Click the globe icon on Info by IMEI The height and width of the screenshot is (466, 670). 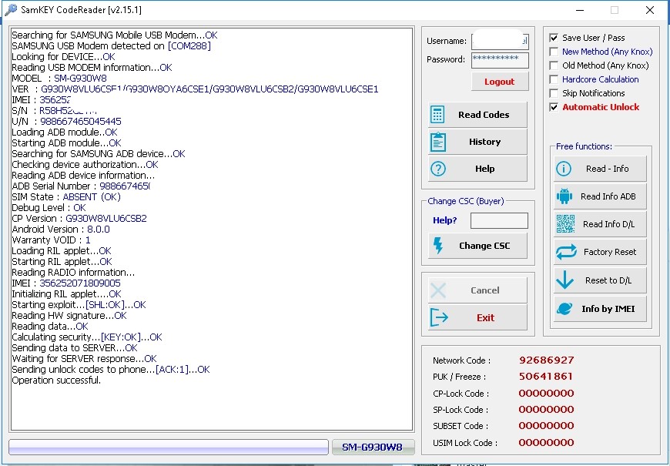[564, 308]
